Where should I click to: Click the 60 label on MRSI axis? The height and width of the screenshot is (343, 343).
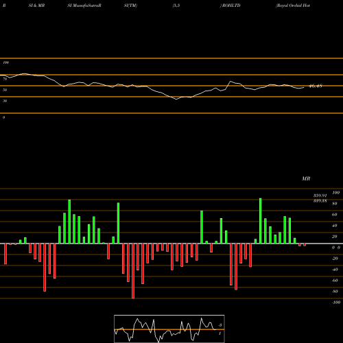[x=335, y=215]
